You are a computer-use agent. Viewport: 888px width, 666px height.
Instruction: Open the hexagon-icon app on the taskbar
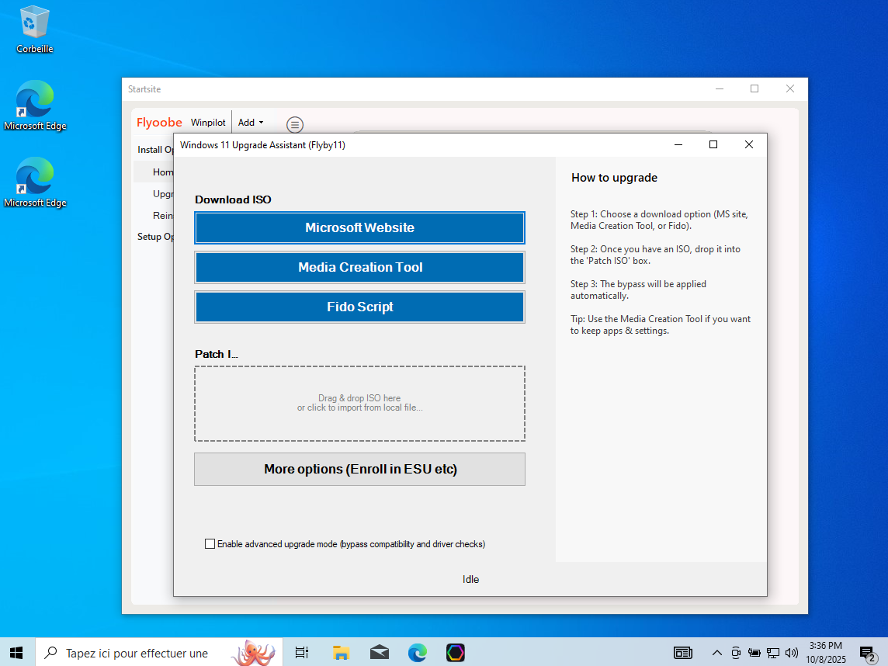pos(456,653)
